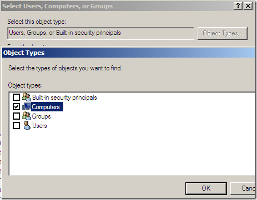257x200 pixels.
Task: Click the Computers monitor icon
Action: point(27,106)
